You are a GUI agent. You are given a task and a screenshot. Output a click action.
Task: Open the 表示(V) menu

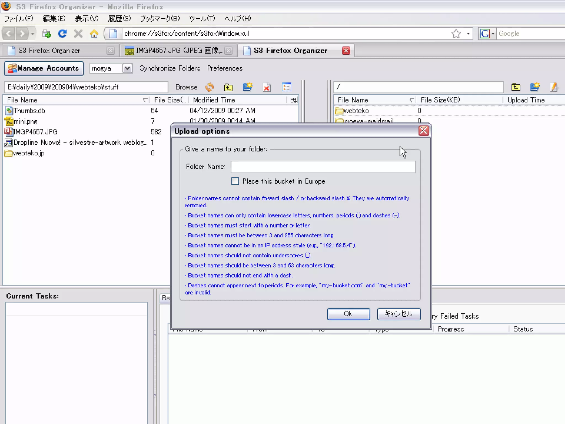click(x=87, y=19)
